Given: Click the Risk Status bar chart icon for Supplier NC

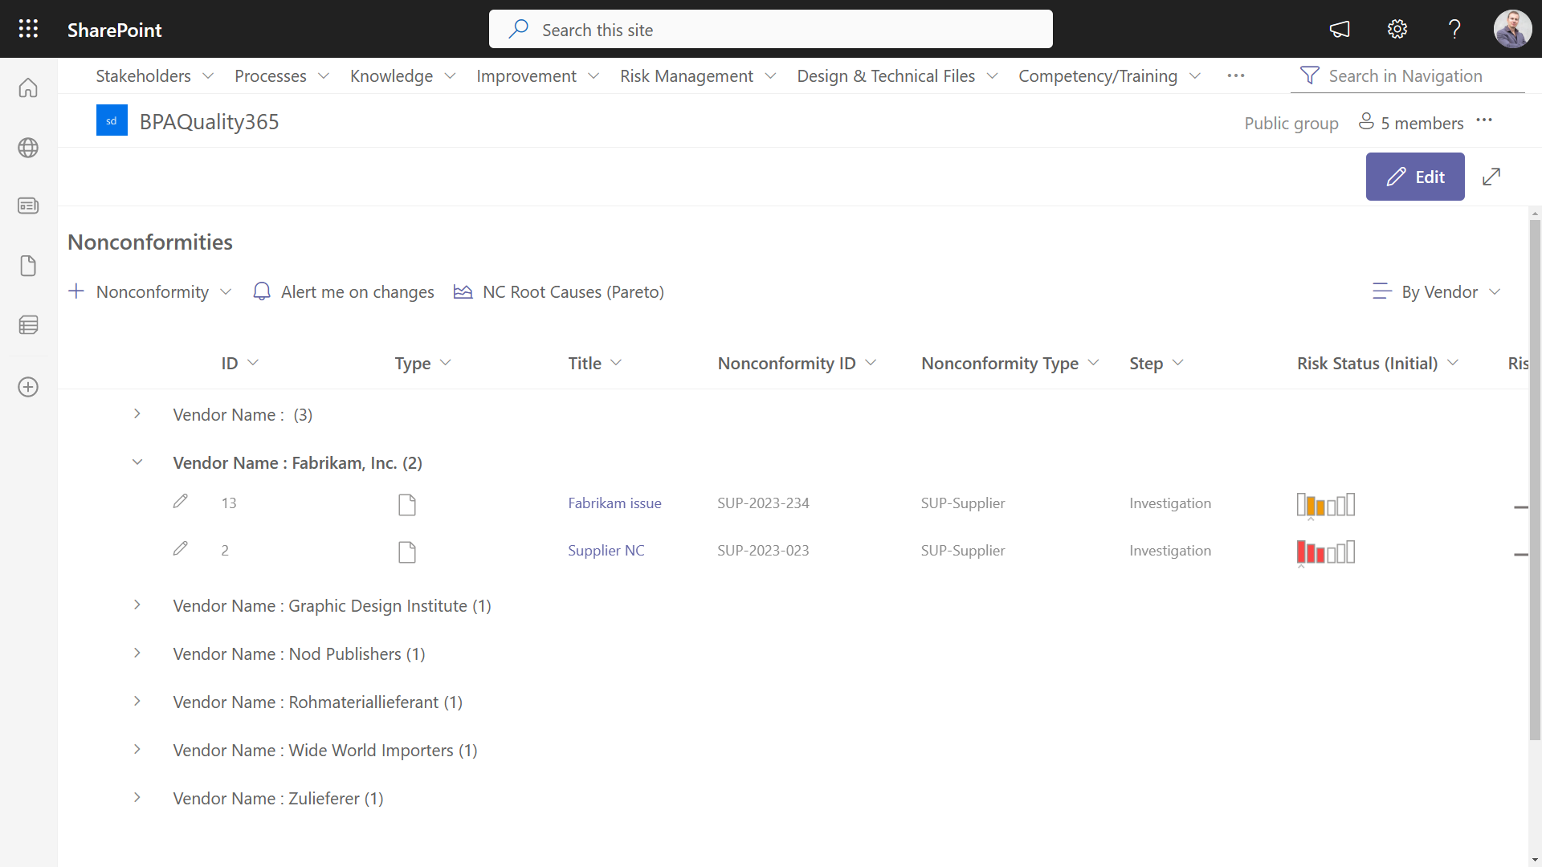Looking at the screenshot, I should tap(1325, 551).
